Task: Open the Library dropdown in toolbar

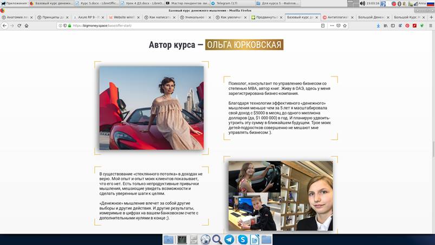Action: (x=385, y=25)
